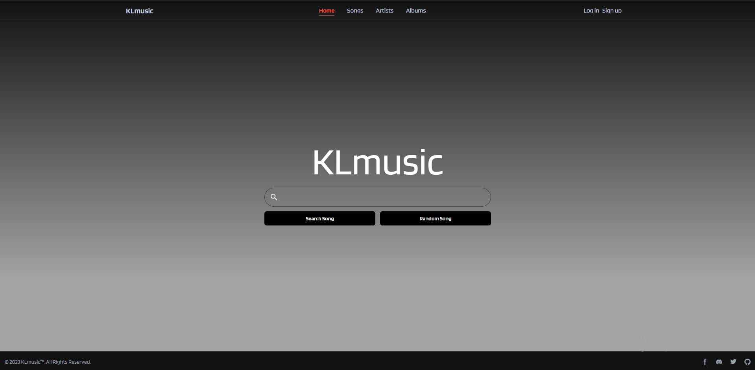Open the Albums page
Viewport: 755px width, 370px height.
pos(415,11)
